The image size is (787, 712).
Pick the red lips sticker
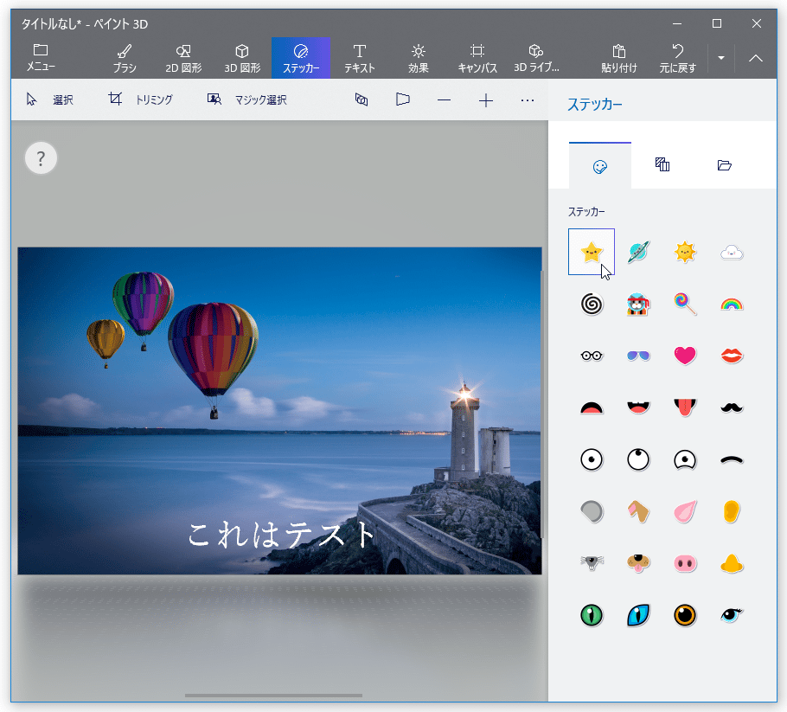pyautogui.click(x=732, y=356)
